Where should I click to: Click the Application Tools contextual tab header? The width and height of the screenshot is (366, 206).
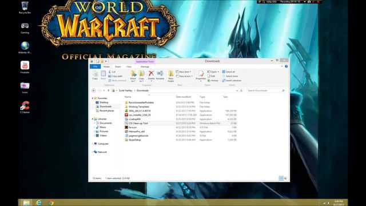145,62
